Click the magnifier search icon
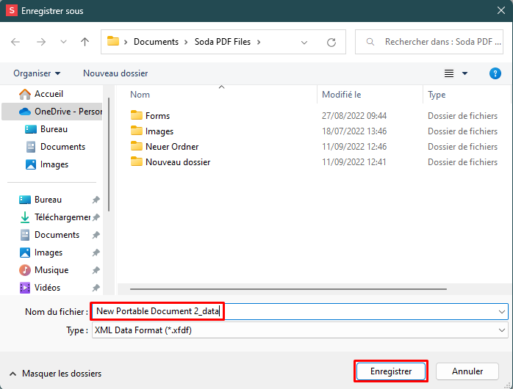513x389 pixels. pyautogui.click(x=370, y=42)
